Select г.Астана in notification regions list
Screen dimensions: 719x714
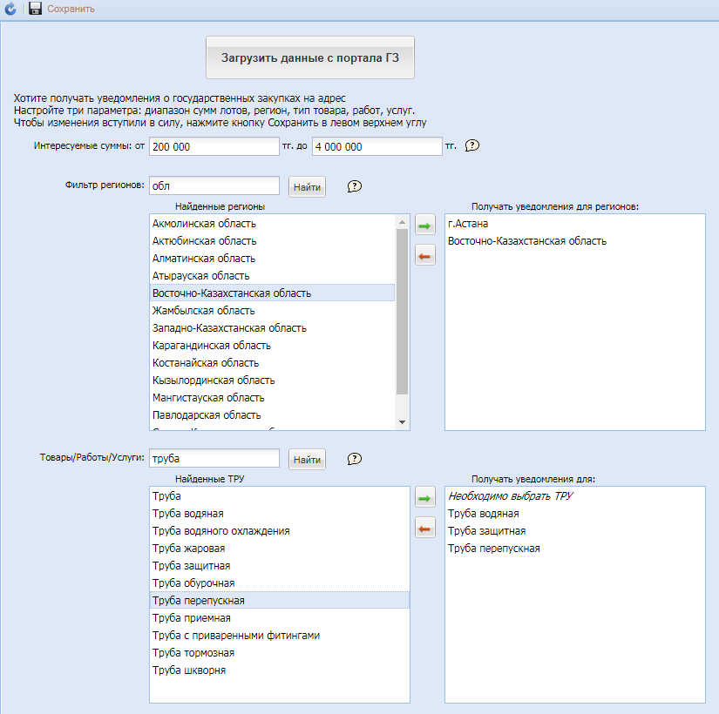(575, 224)
